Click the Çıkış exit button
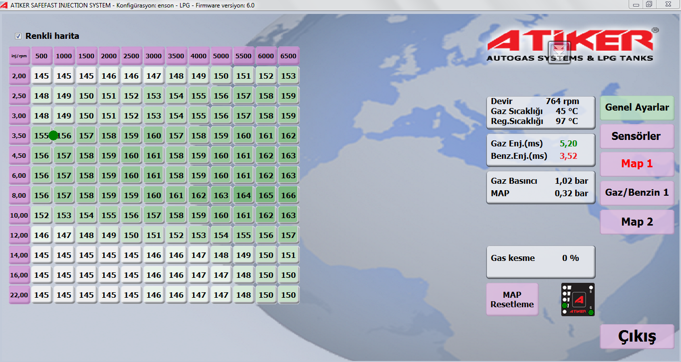The height and width of the screenshot is (362, 681). 637,337
